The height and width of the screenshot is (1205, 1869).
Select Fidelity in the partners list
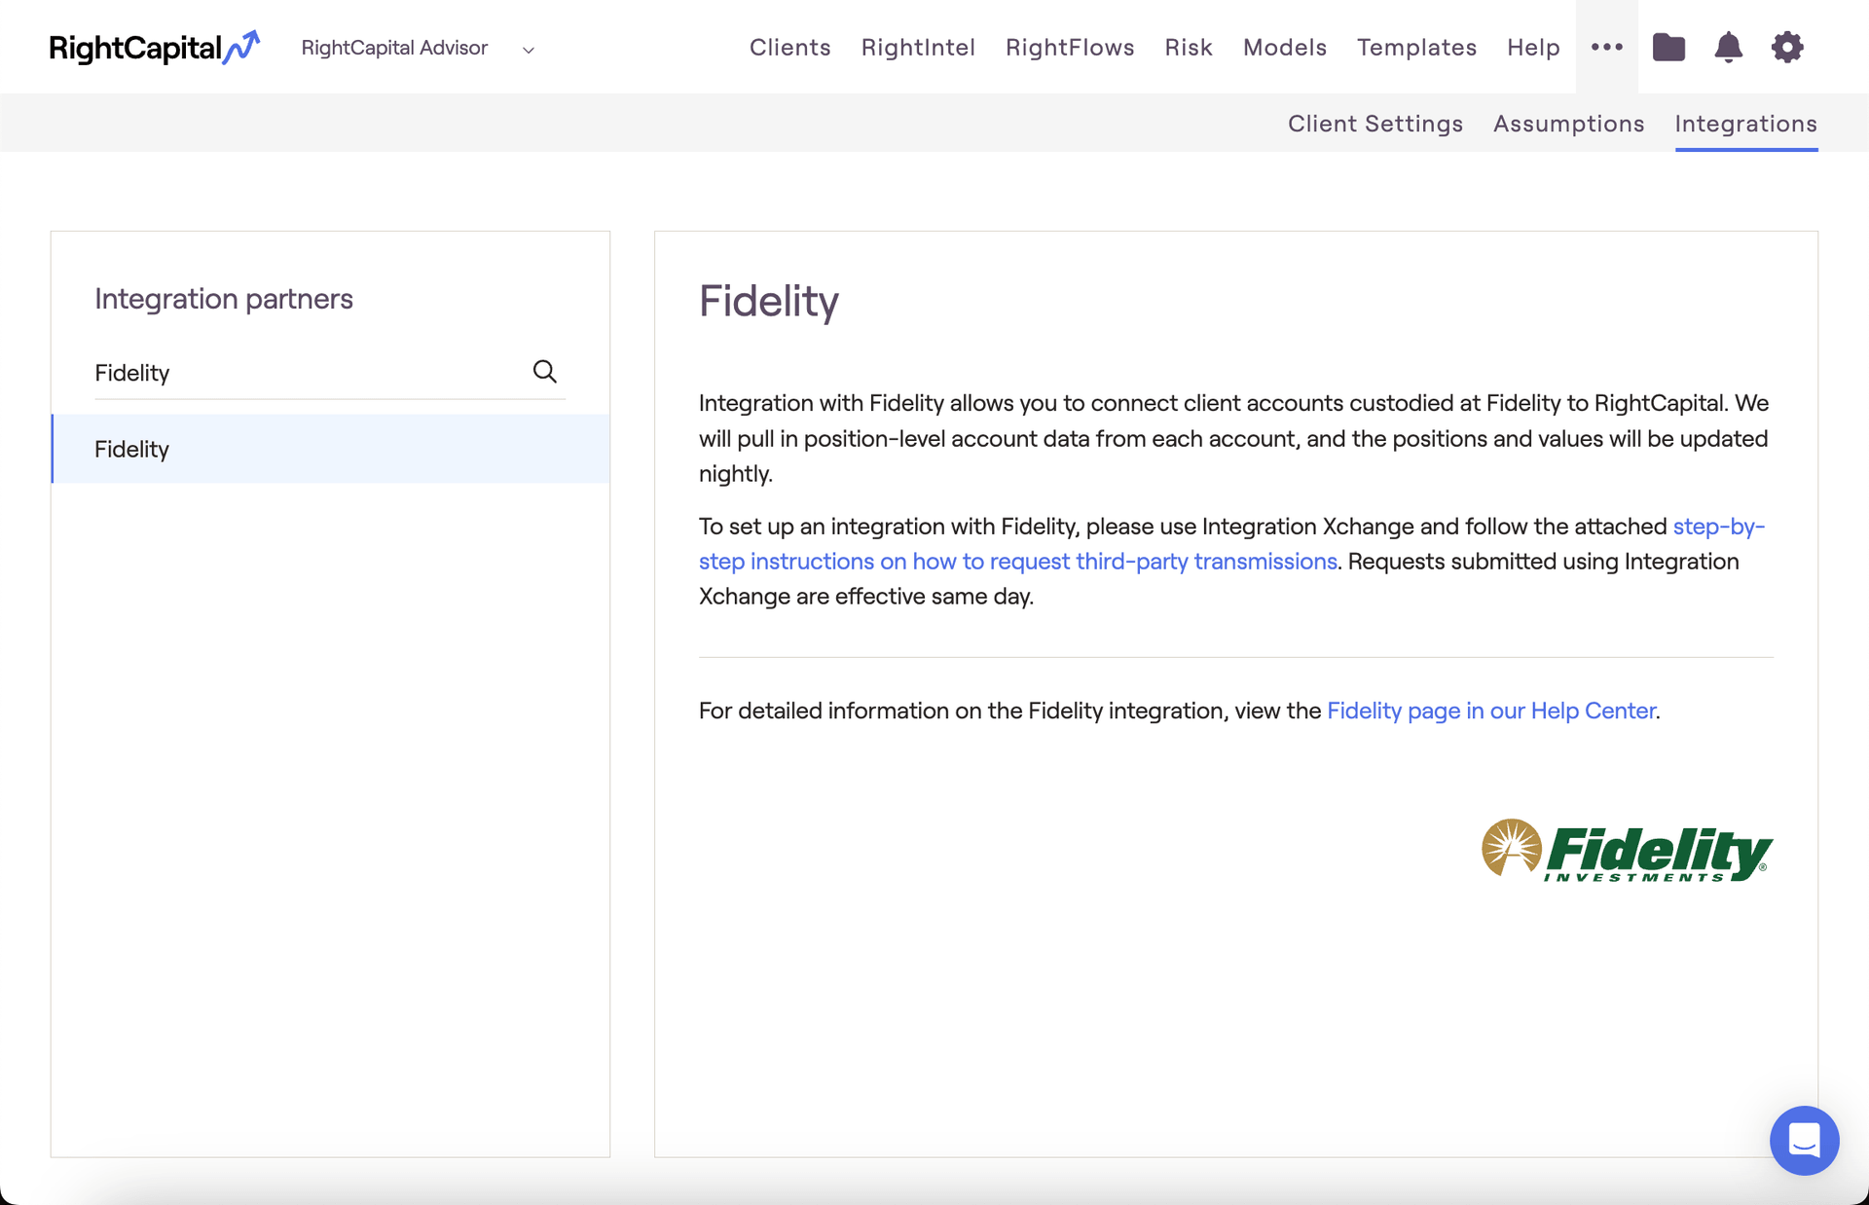pos(330,449)
